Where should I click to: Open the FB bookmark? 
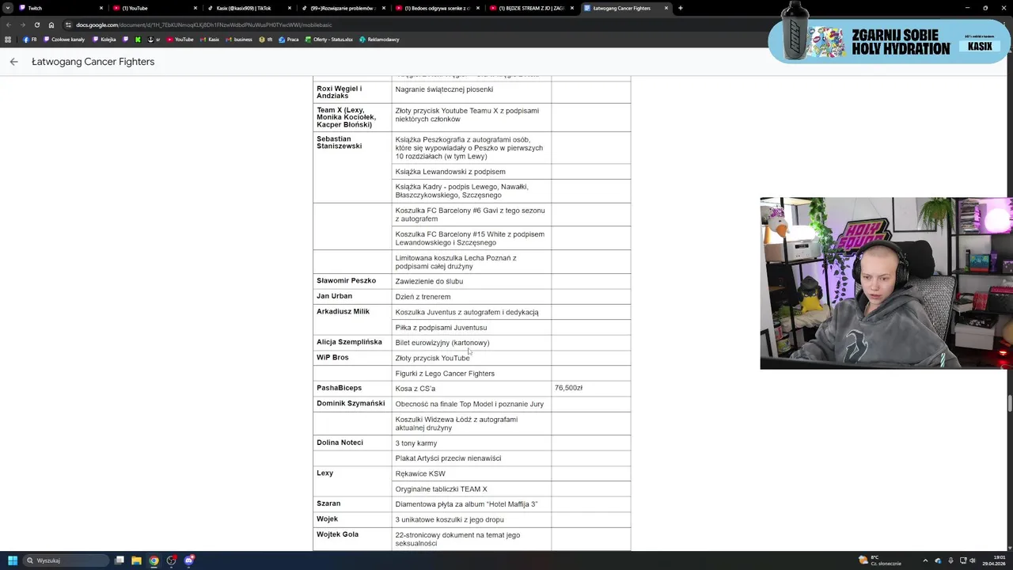point(30,39)
